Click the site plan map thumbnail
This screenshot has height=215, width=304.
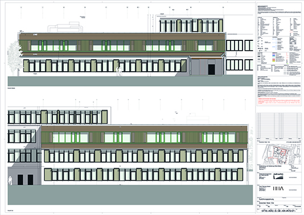[279, 154]
